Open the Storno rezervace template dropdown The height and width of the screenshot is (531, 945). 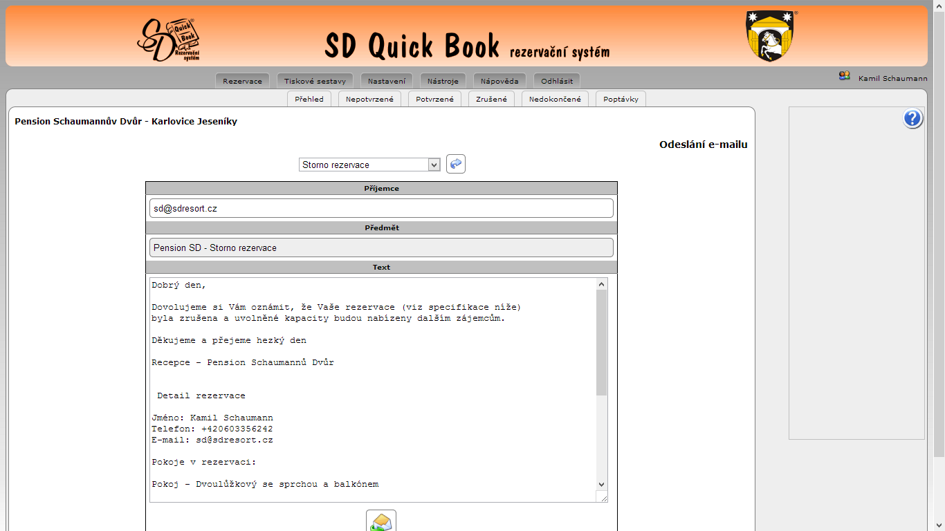click(370, 165)
